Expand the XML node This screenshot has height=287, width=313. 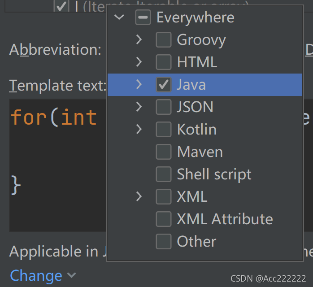139,196
